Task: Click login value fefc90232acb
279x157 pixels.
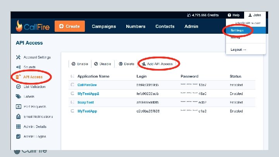Action: (x=148, y=94)
